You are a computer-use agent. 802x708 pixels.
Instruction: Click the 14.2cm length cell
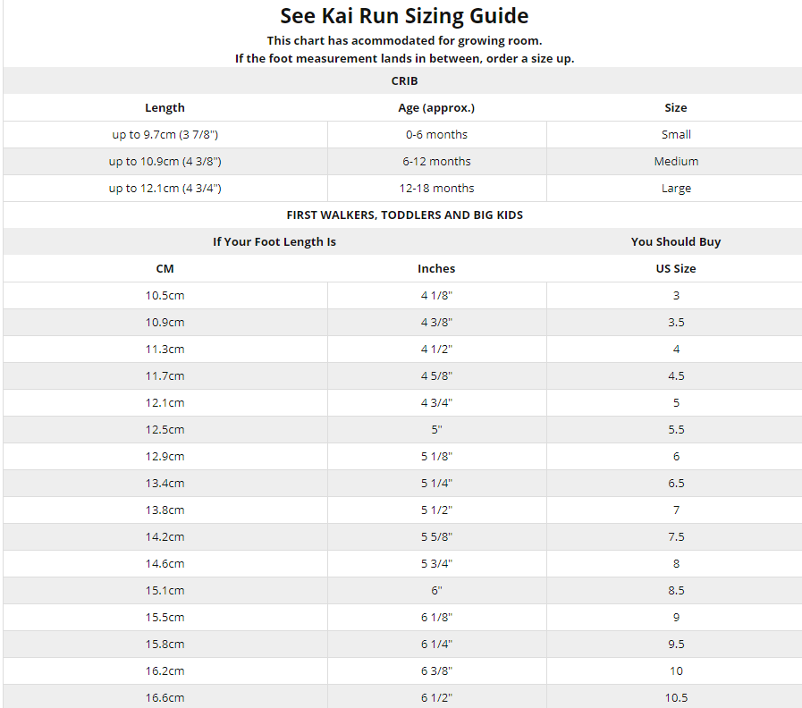(165, 536)
